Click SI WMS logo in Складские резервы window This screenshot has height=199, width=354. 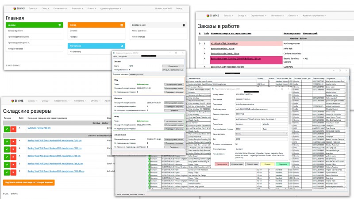click(17, 101)
